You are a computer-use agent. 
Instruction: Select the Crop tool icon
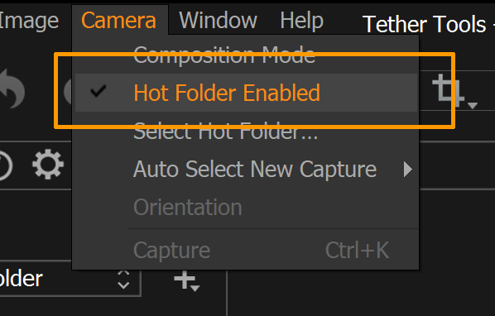(x=448, y=89)
